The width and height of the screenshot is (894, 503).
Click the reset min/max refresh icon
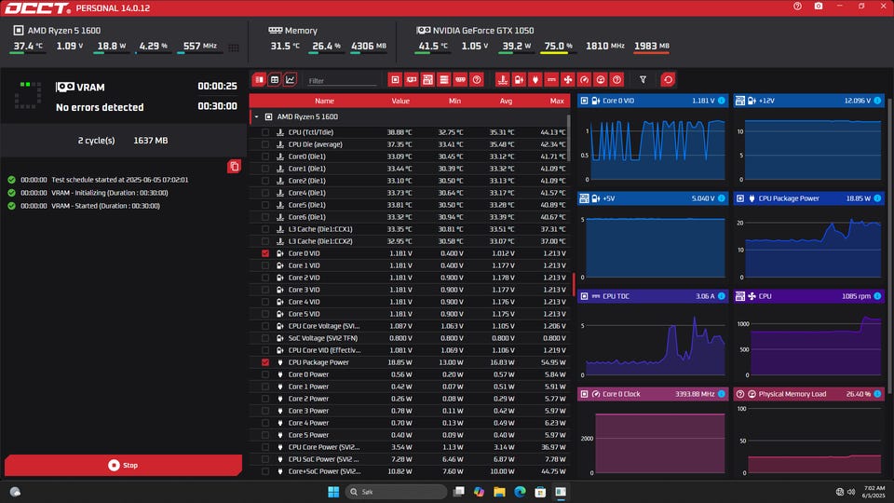pos(669,80)
